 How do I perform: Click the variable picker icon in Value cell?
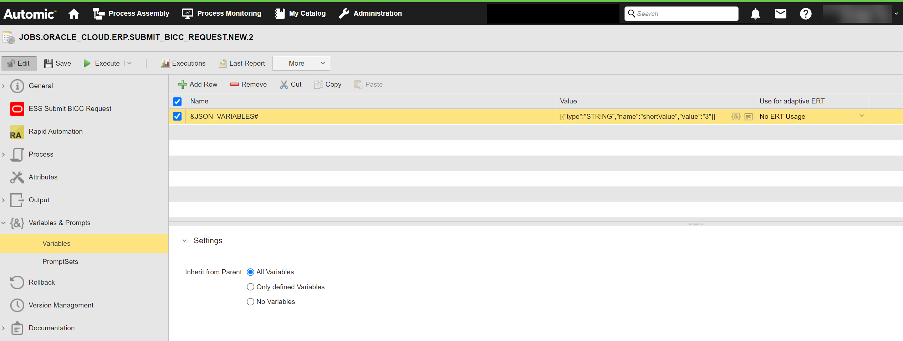[736, 116]
